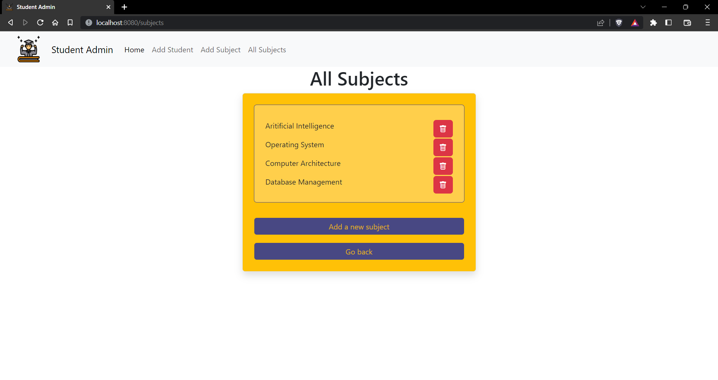This screenshot has width=718, height=380.
Task: Click Add a new subject button
Action: pos(359,226)
